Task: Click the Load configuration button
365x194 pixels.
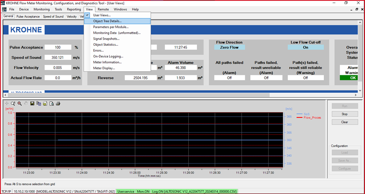Action: coord(345,152)
